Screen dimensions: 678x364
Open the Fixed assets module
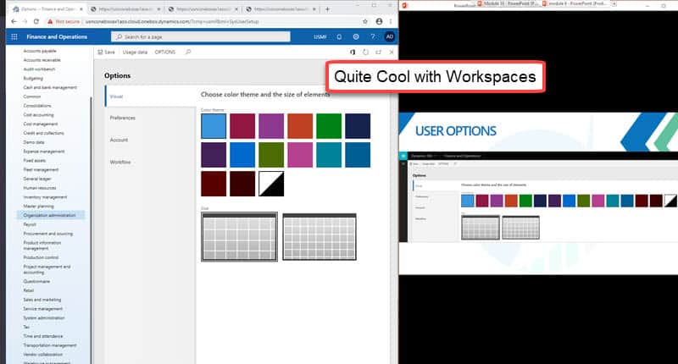[35, 160]
